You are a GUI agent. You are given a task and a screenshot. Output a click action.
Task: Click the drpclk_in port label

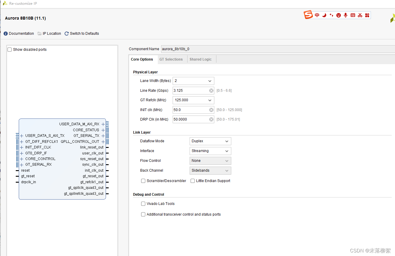coord(29,182)
